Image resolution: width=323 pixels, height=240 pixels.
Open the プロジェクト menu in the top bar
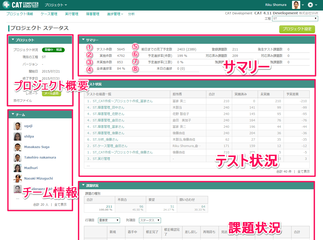55,5
